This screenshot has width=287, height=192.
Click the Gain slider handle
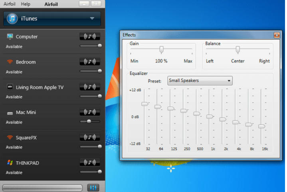(x=162, y=50)
